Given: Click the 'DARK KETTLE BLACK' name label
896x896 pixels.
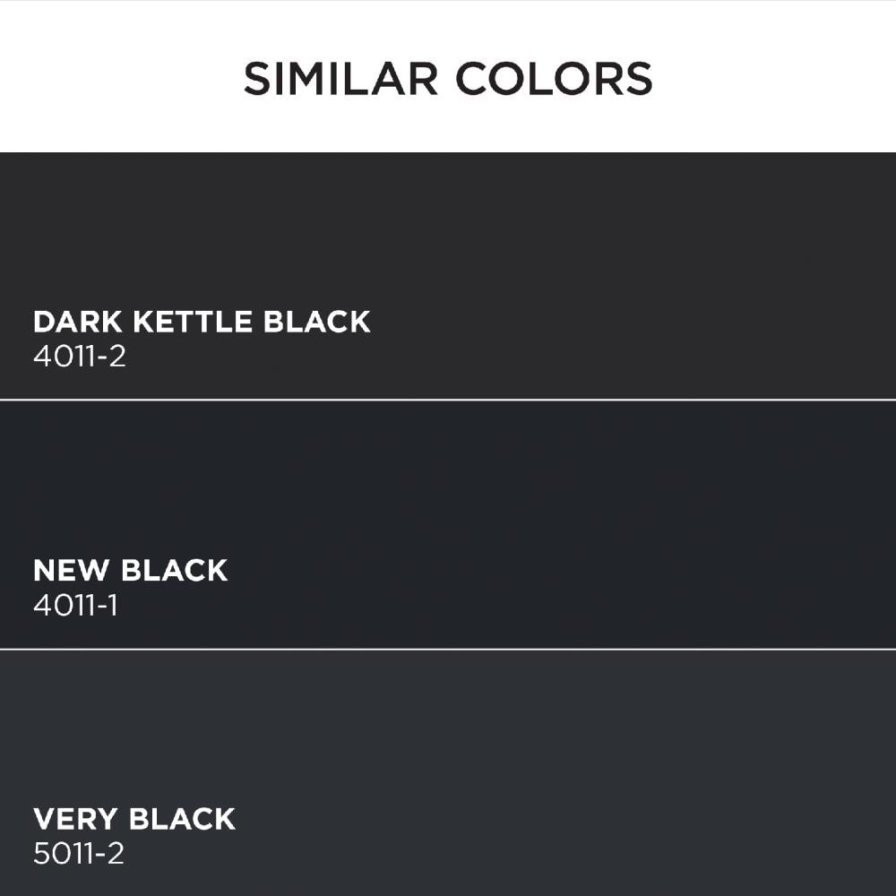Looking at the screenshot, I should tap(202, 322).
